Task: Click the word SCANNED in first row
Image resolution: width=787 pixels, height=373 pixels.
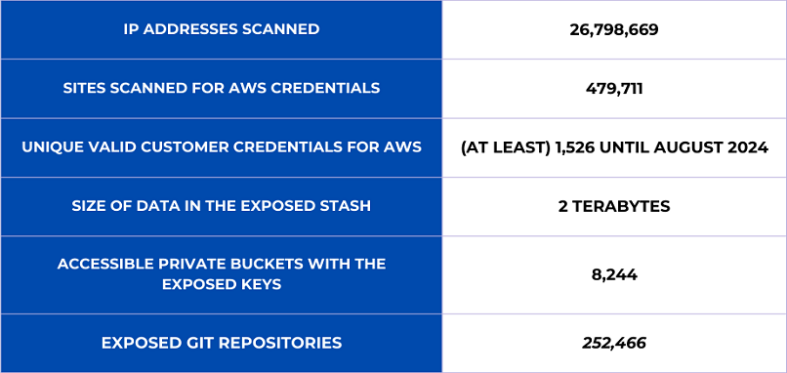Action: pyautogui.click(x=280, y=29)
